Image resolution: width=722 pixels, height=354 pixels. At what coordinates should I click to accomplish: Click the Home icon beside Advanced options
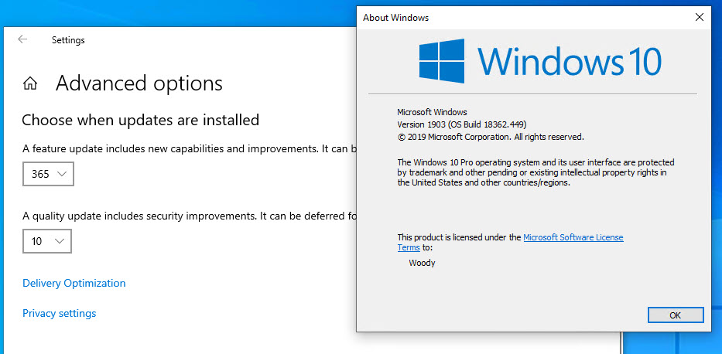click(x=31, y=83)
